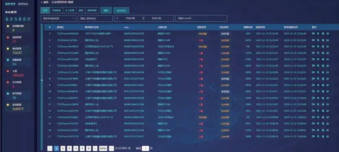Click the row 1 recovery-type tag
This screenshot has width=339, height=152.
225,33
